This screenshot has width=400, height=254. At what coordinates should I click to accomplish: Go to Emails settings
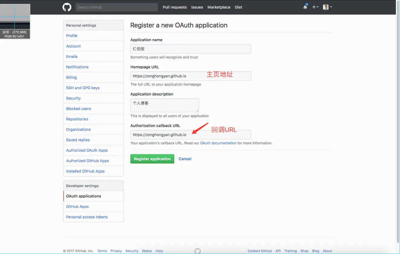pos(93,56)
